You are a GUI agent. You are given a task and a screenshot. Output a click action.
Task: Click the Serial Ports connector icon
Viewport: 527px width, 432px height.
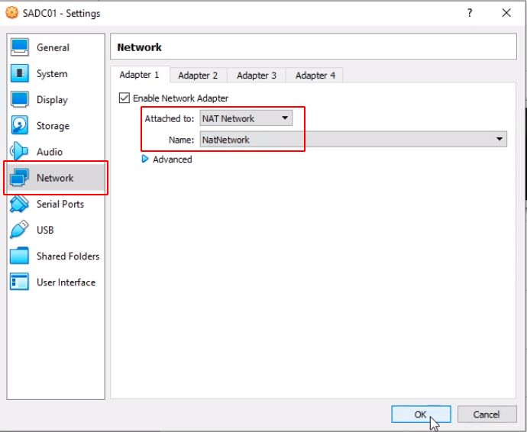pos(19,204)
